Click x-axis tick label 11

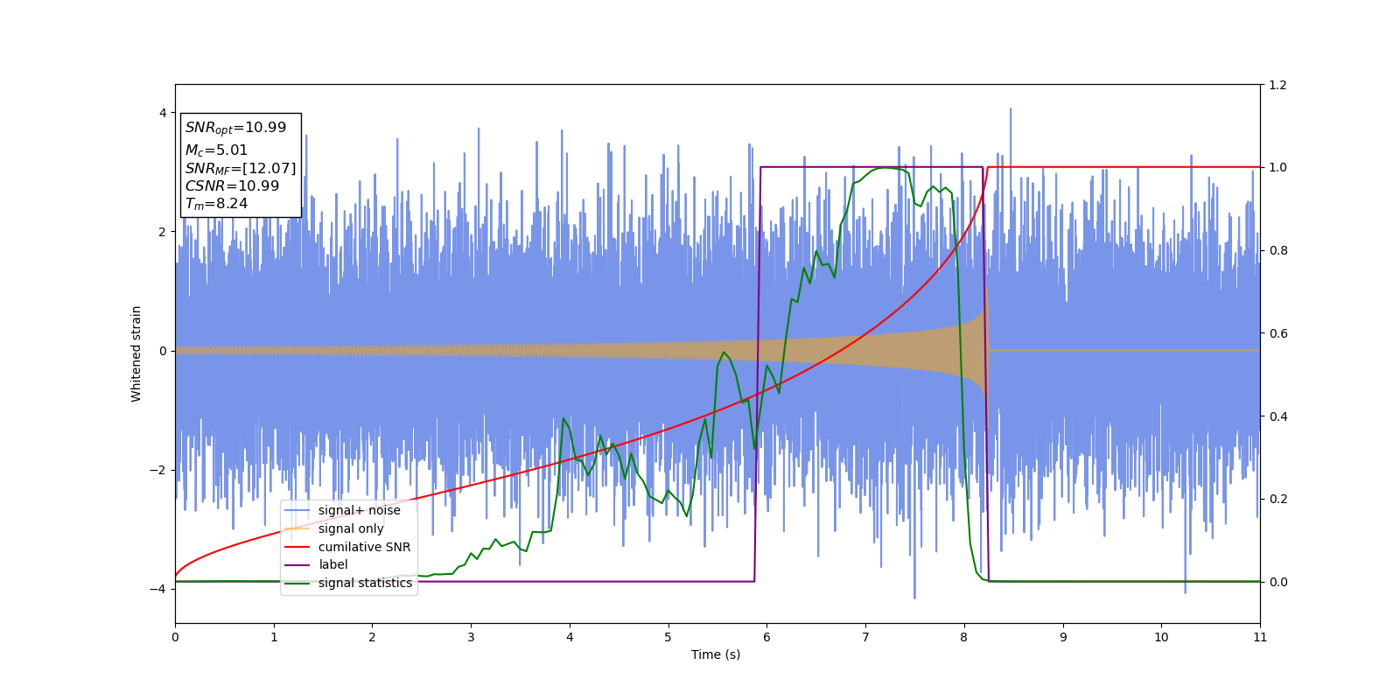point(1260,637)
